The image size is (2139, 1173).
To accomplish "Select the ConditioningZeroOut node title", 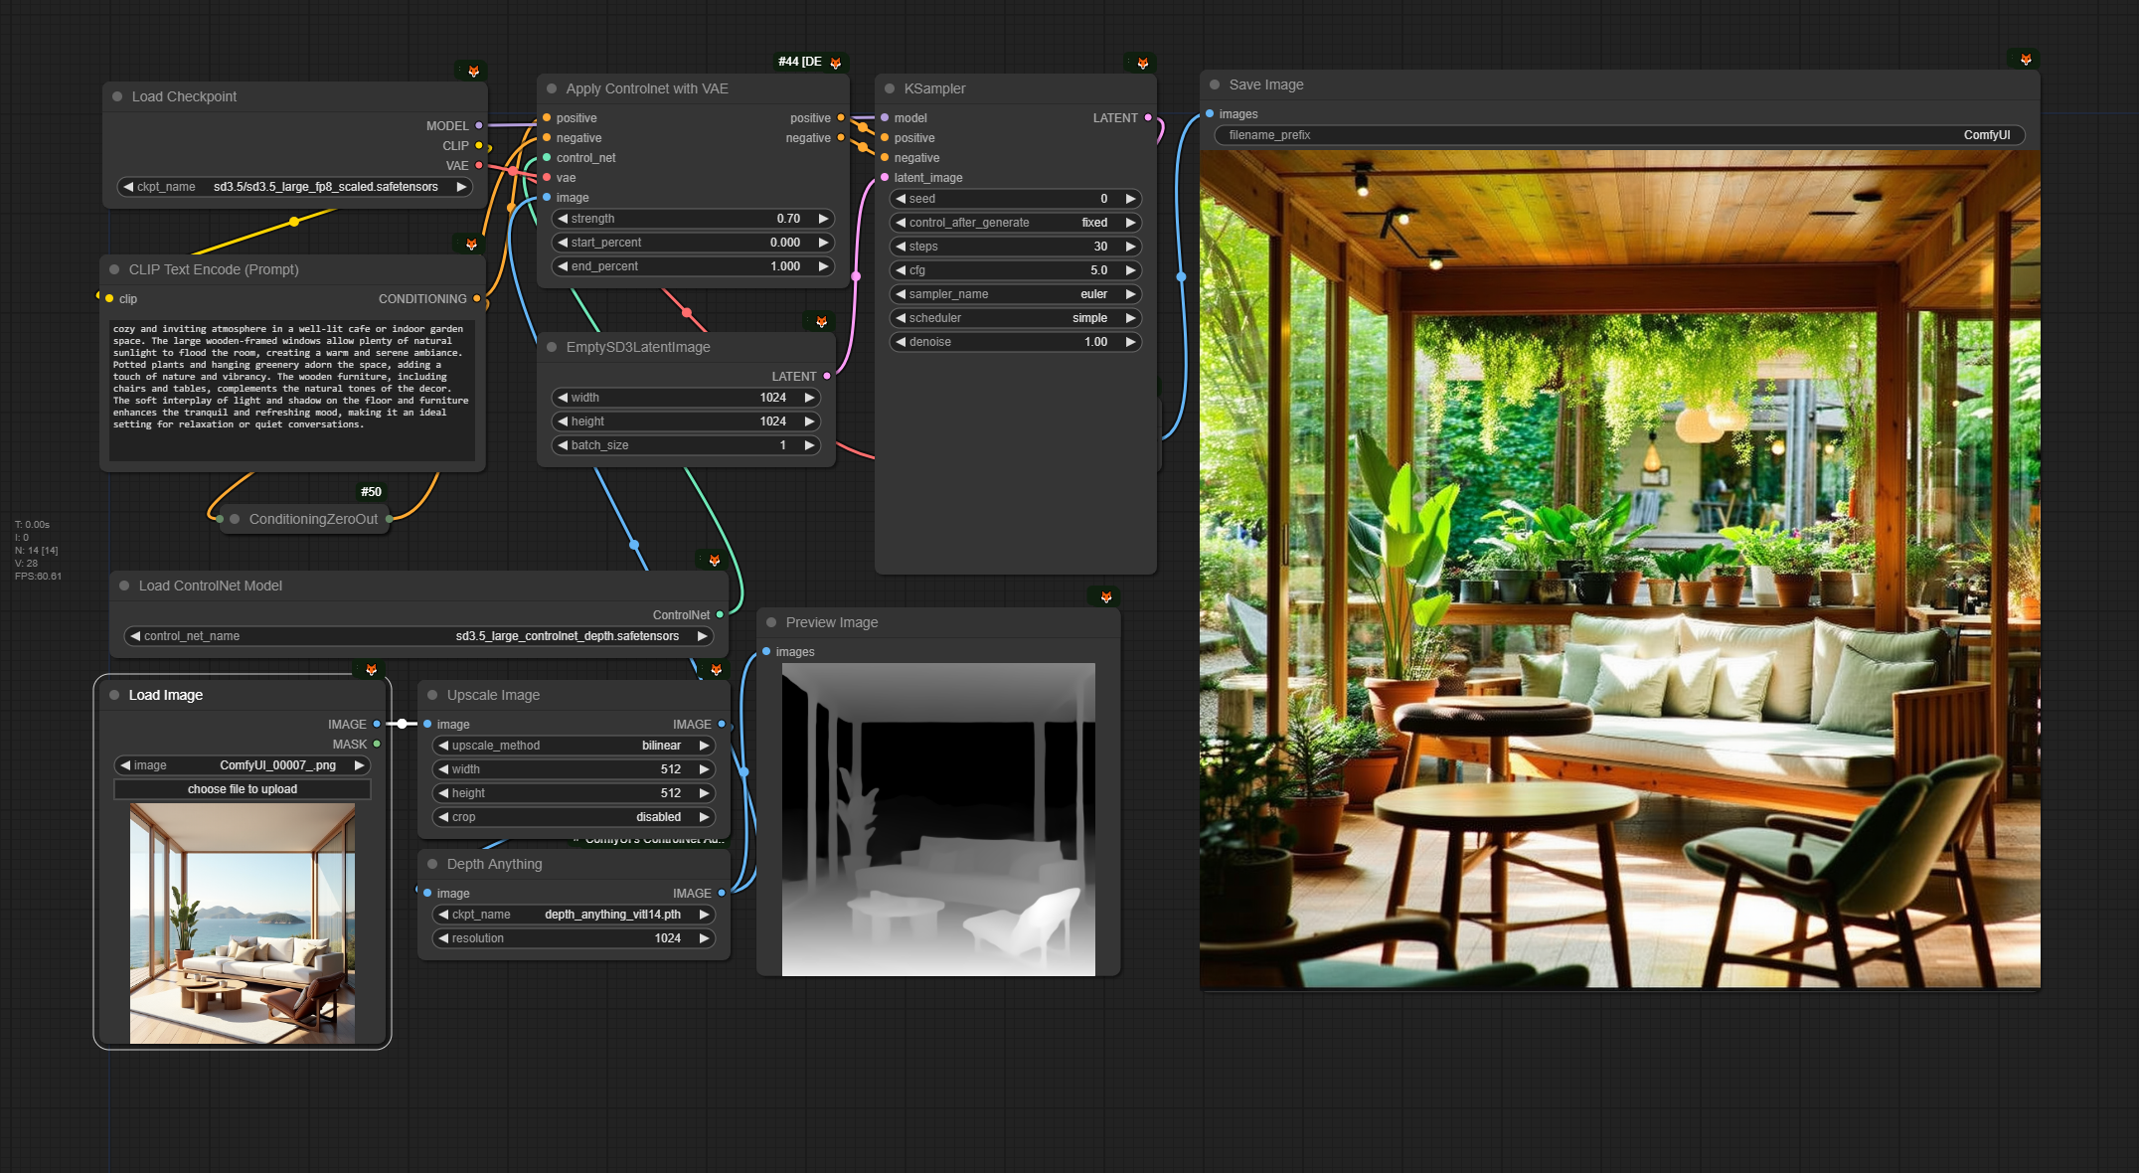I will [313, 519].
